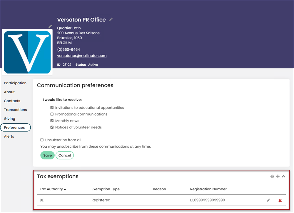294x213 pixels.
Task: Go to the Alerts tab
Action: pos(9,136)
